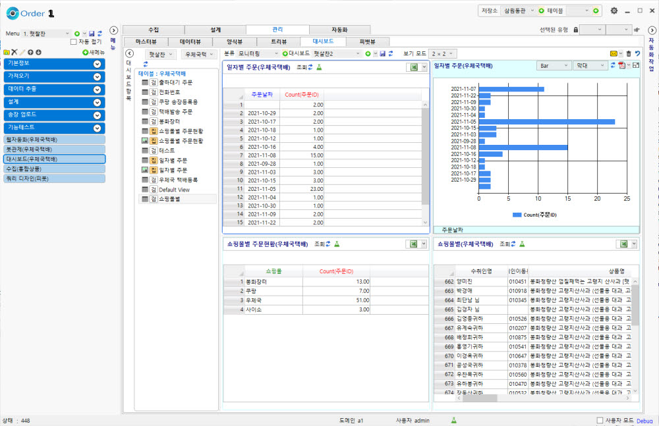
Task: Click the 새메뉴 button
Action: point(94,52)
